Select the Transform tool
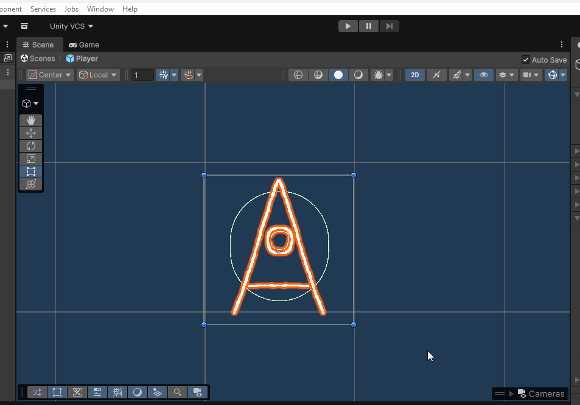This screenshot has height=405, width=580. click(30, 184)
